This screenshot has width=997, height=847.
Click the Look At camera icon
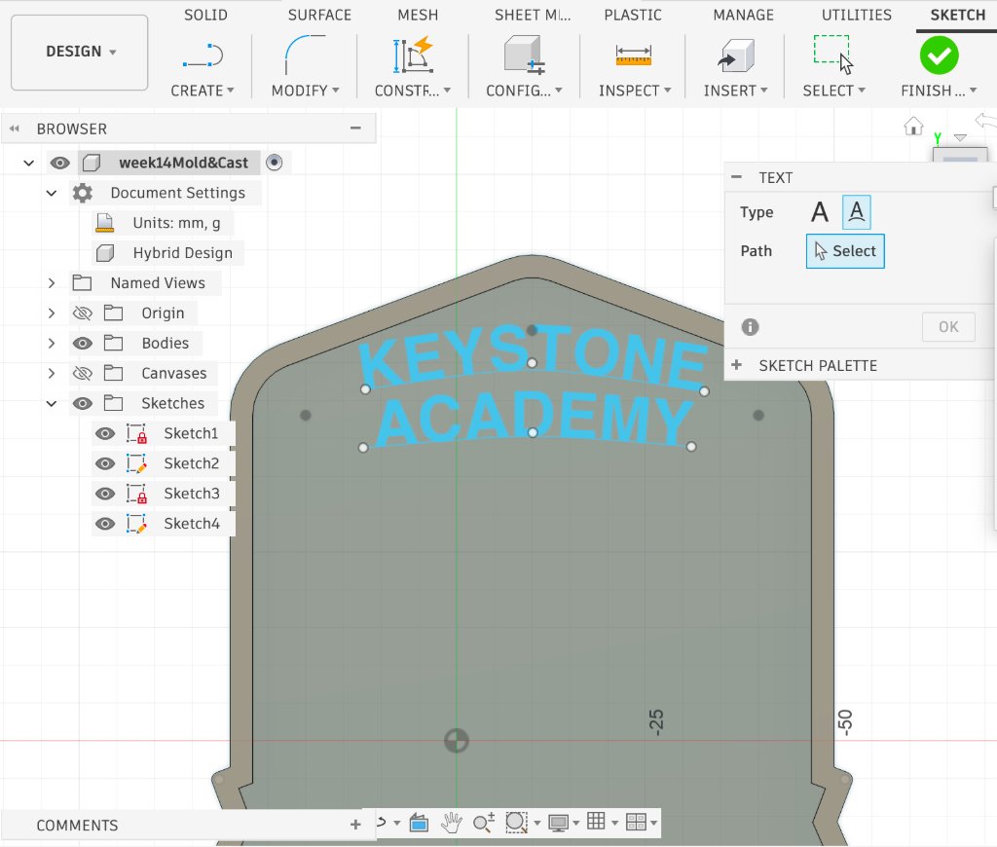[419, 823]
